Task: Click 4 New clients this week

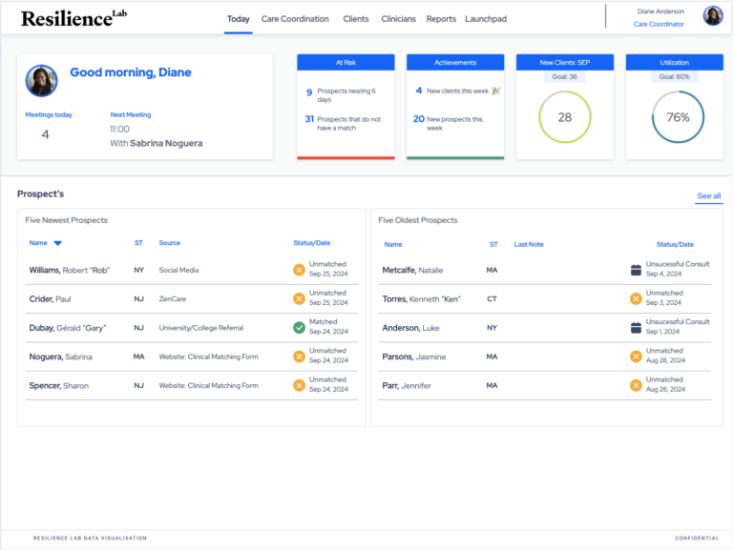Action: [452, 91]
